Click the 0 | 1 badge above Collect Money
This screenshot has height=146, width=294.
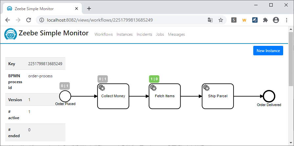102,79
